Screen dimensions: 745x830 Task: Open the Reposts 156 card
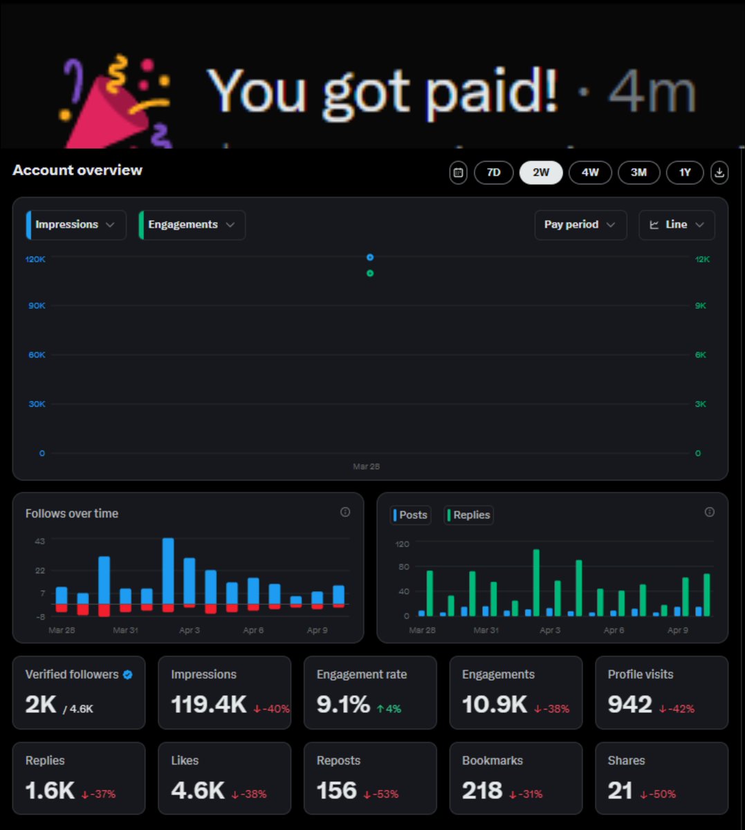(370, 778)
